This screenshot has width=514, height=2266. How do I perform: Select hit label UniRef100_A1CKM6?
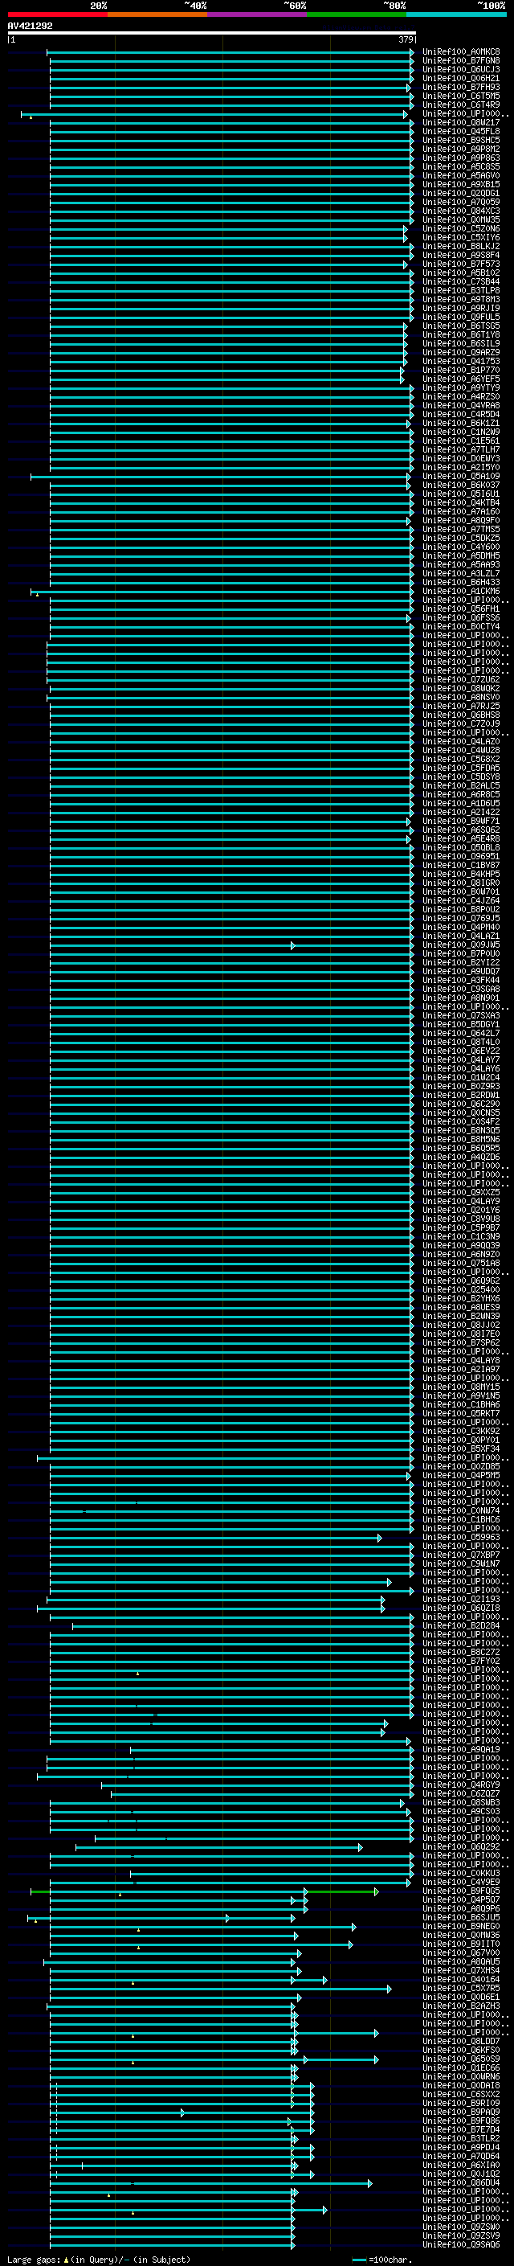(461, 591)
